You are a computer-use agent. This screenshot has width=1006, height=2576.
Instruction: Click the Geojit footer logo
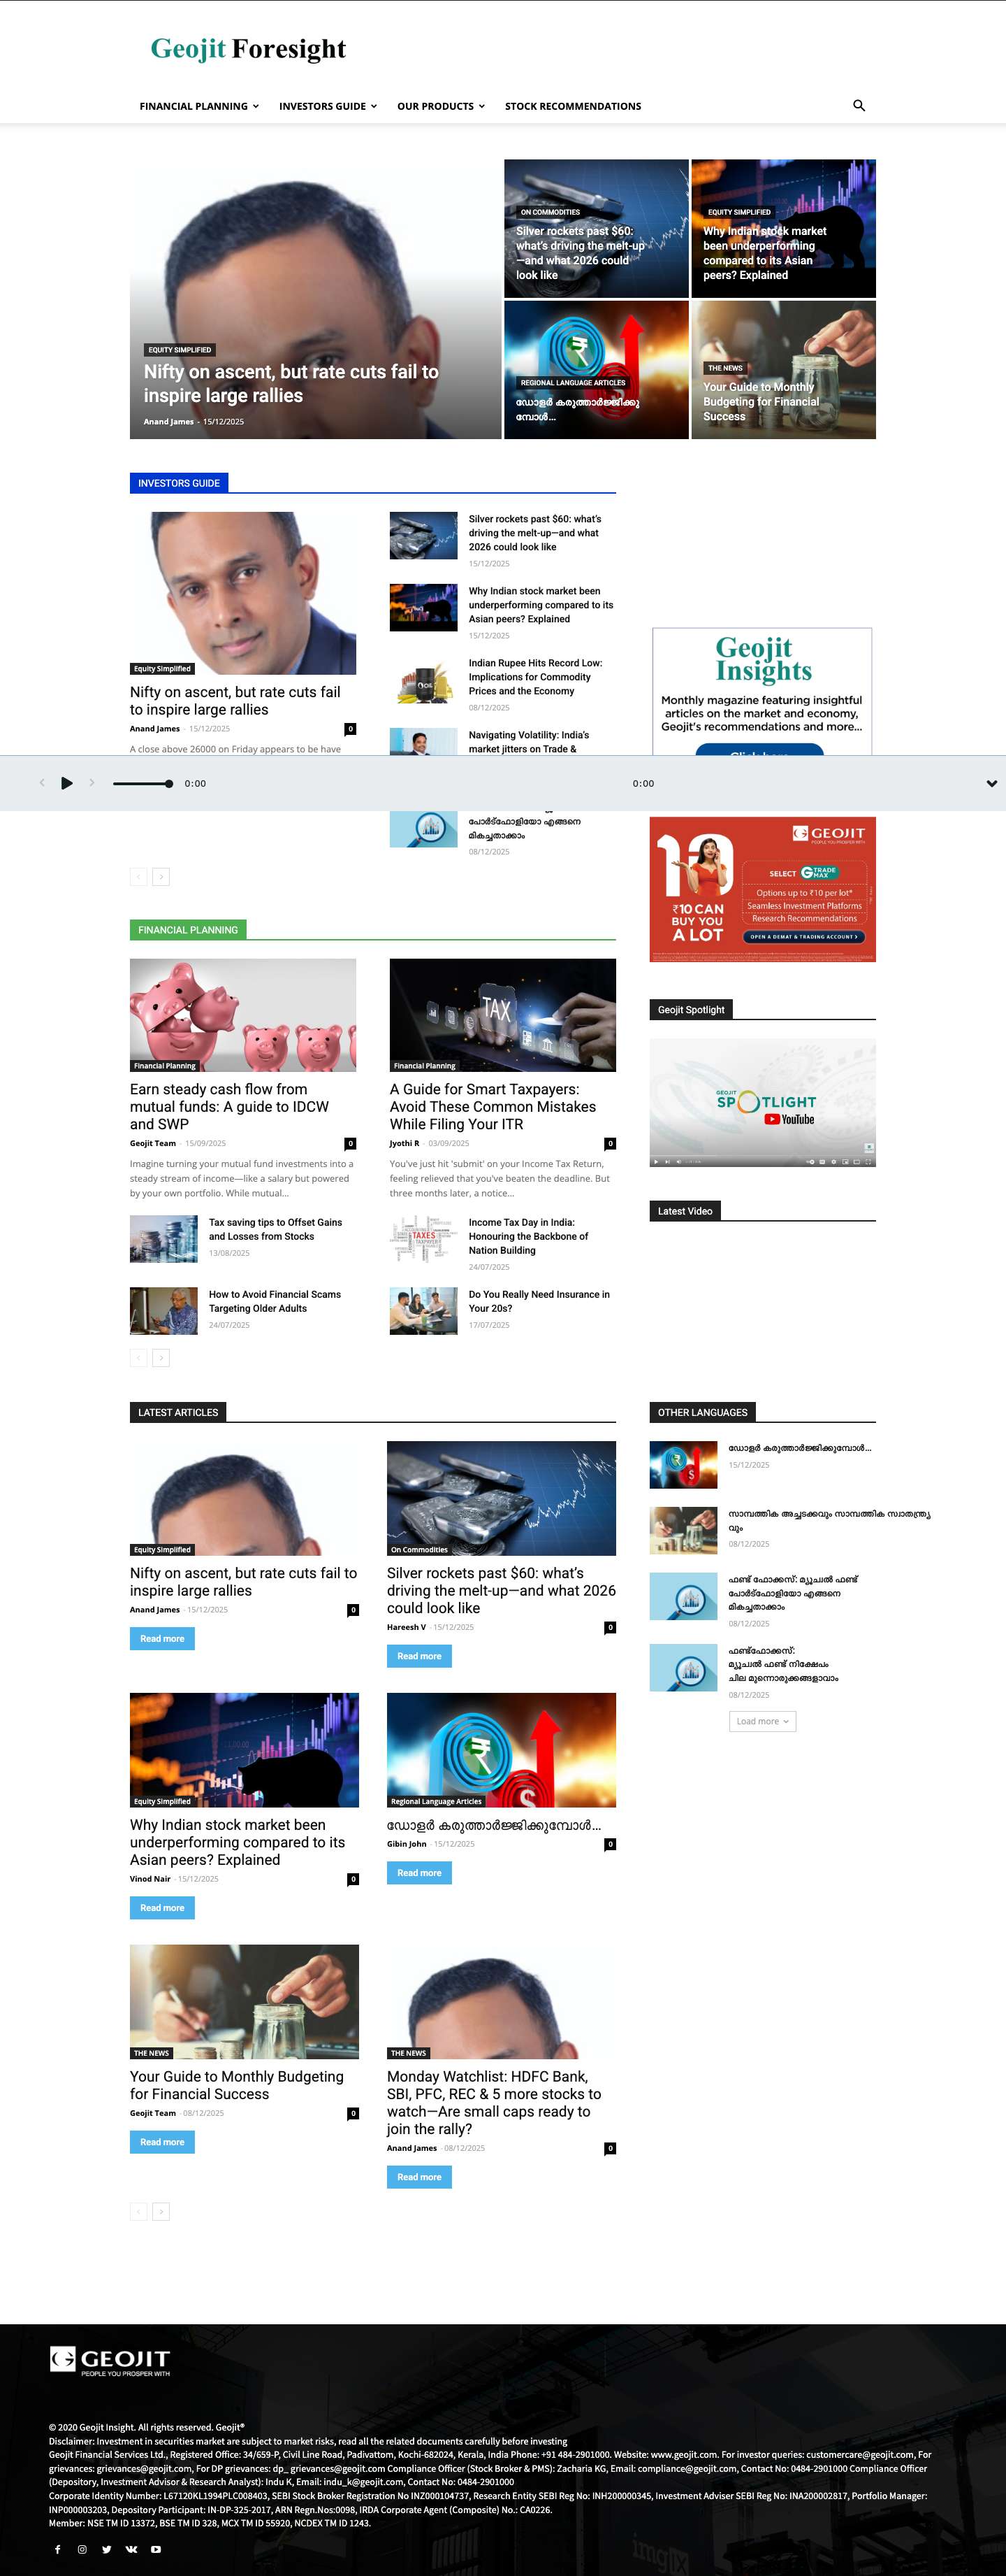click(110, 2361)
